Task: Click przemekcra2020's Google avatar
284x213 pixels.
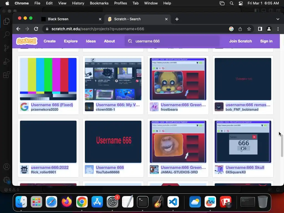Action: (x=24, y=107)
